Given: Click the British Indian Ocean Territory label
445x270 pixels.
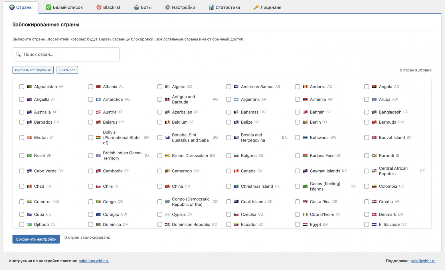Looking at the screenshot, I should pos(122,156).
